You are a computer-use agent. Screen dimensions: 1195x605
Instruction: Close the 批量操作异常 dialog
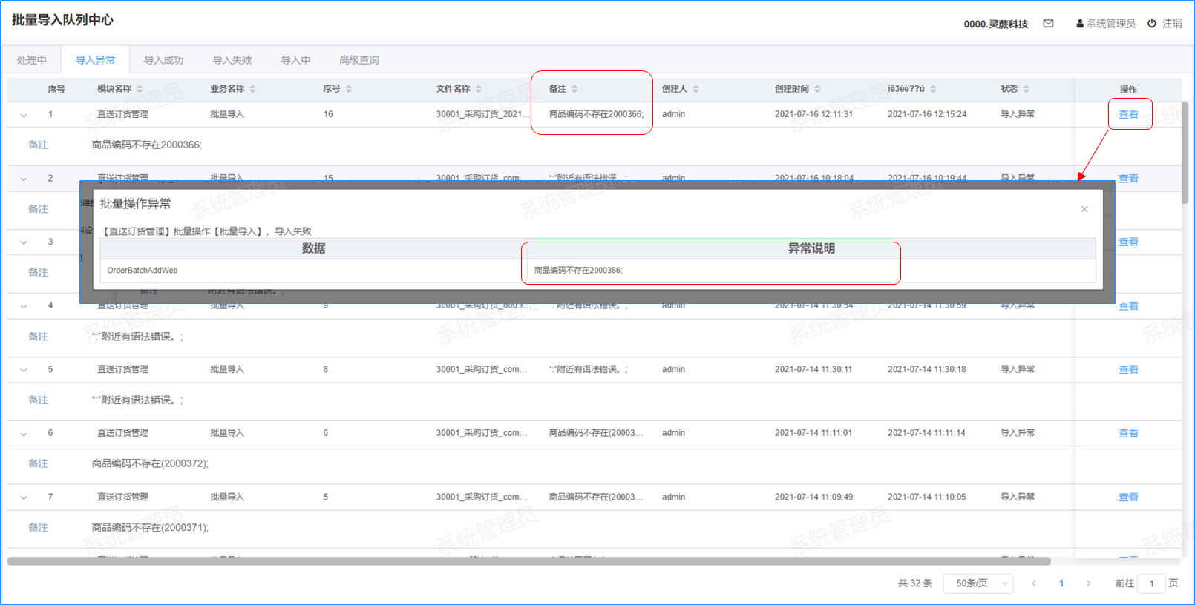coord(1084,209)
